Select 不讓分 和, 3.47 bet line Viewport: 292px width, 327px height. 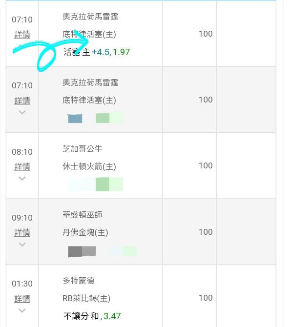92,316
